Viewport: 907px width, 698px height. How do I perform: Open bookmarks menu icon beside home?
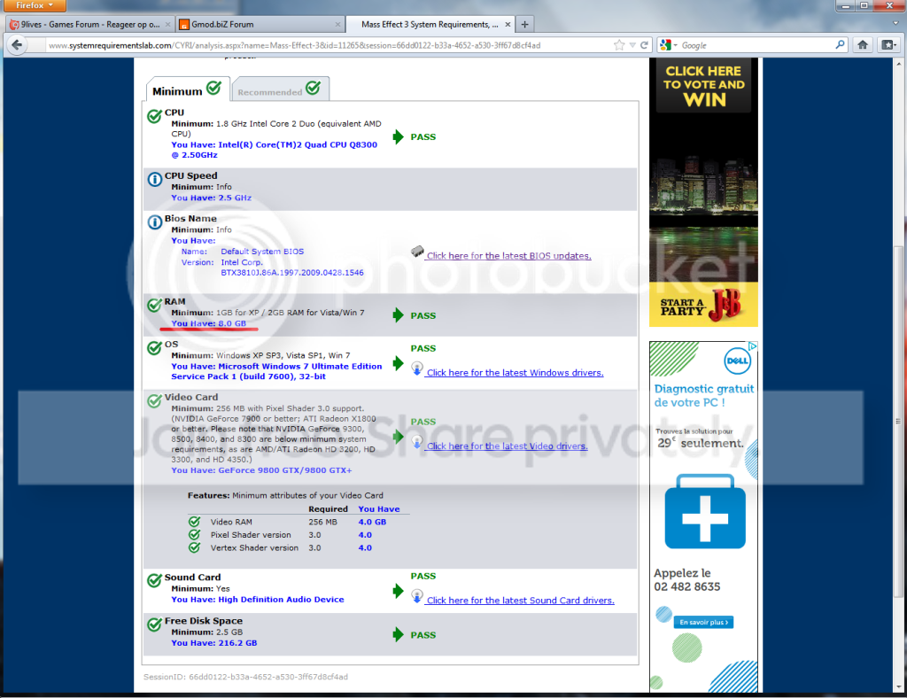tap(888, 44)
